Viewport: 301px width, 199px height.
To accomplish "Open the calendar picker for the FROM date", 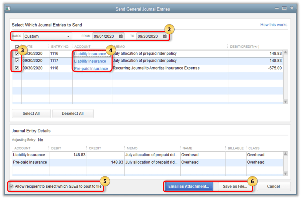I will [121, 36].
